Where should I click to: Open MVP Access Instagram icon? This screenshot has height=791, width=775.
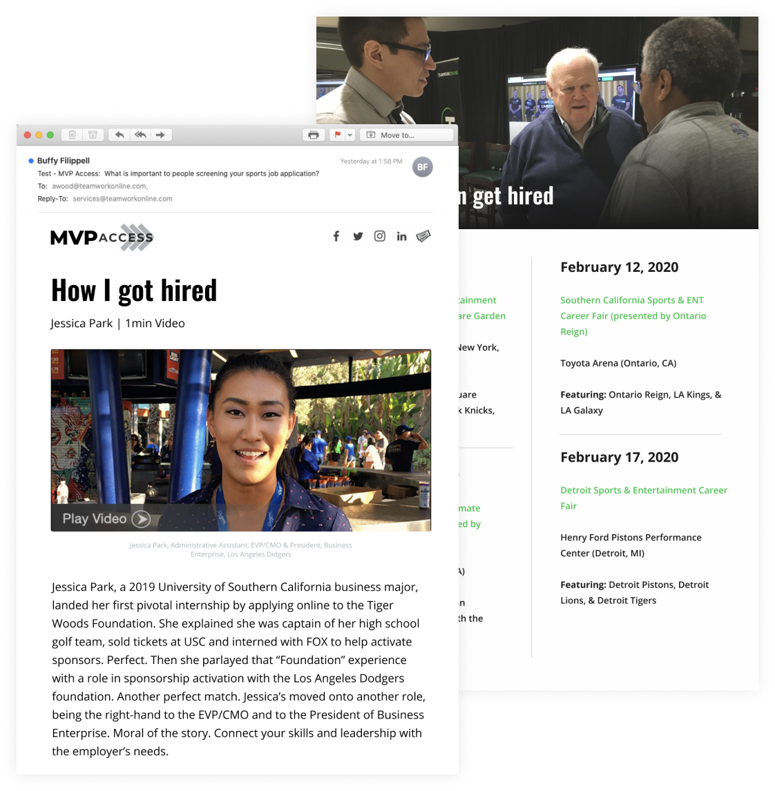coord(380,236)
